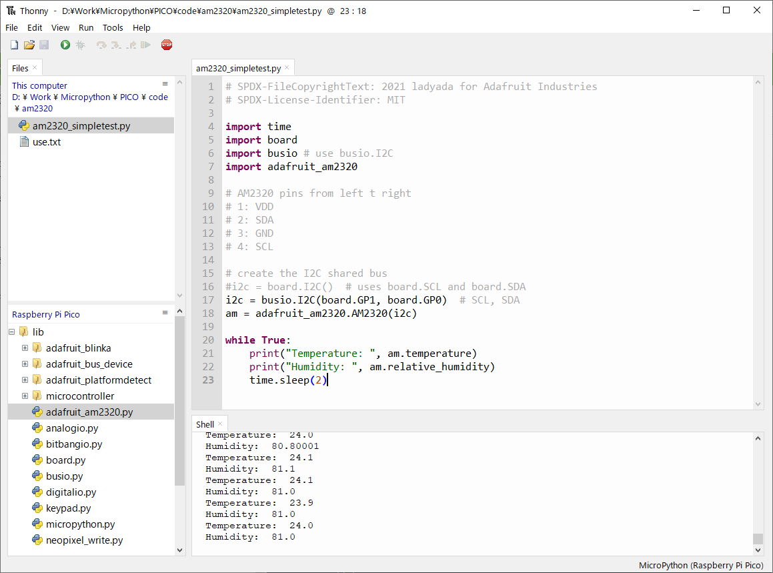This screenshot has width=773, height=573.
Task: Save the current script
Action: (44, 44)
